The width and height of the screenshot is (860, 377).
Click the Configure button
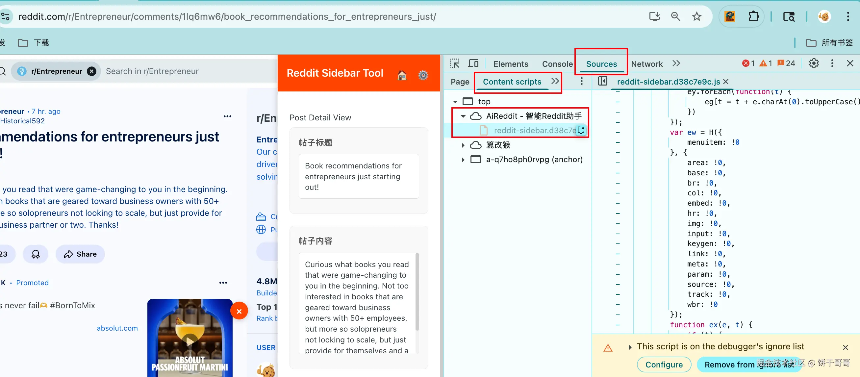(x=664, y=364)
